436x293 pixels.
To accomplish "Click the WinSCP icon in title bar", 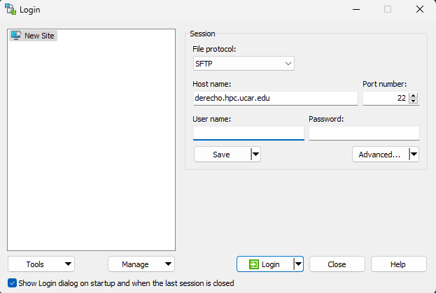I will (10, 9).
